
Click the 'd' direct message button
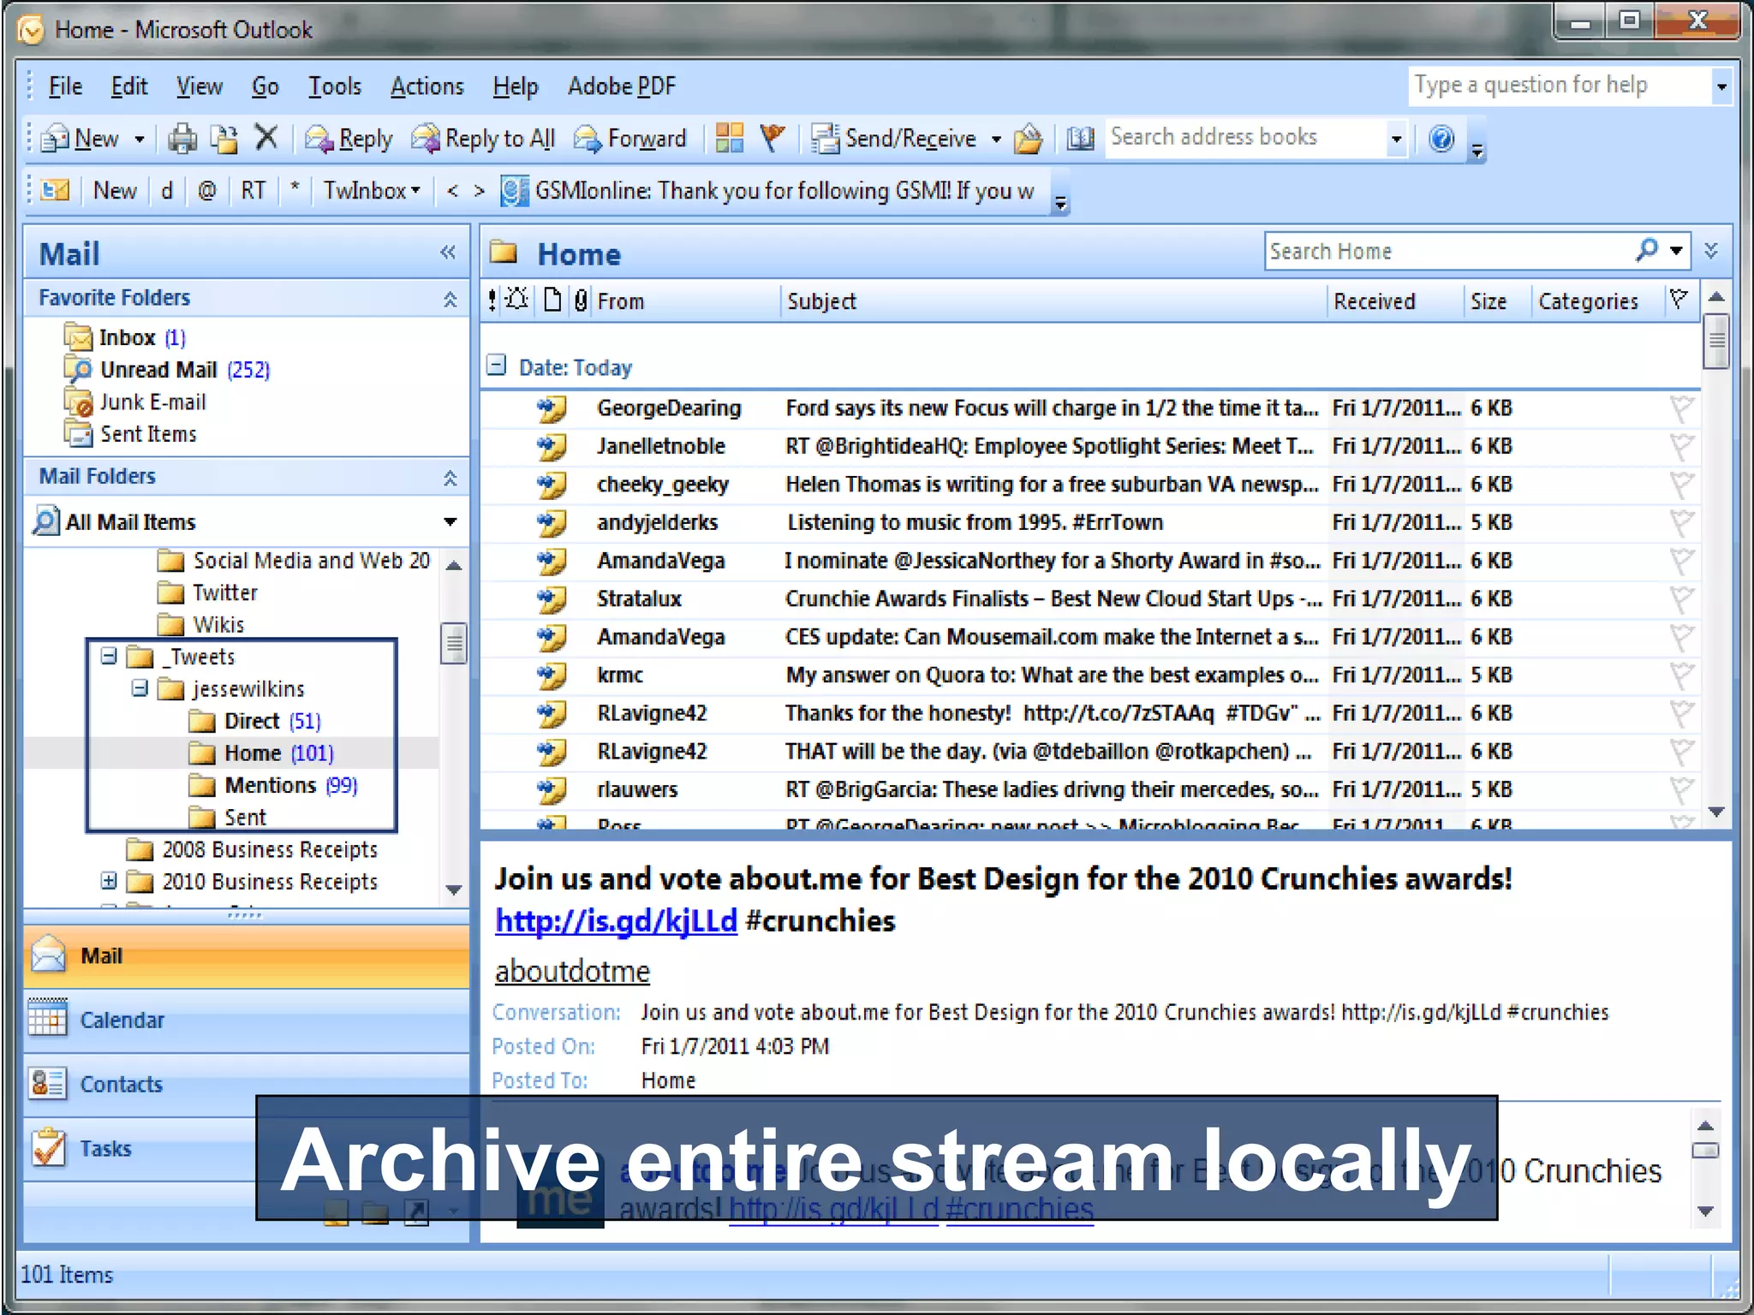coord(167,190)
